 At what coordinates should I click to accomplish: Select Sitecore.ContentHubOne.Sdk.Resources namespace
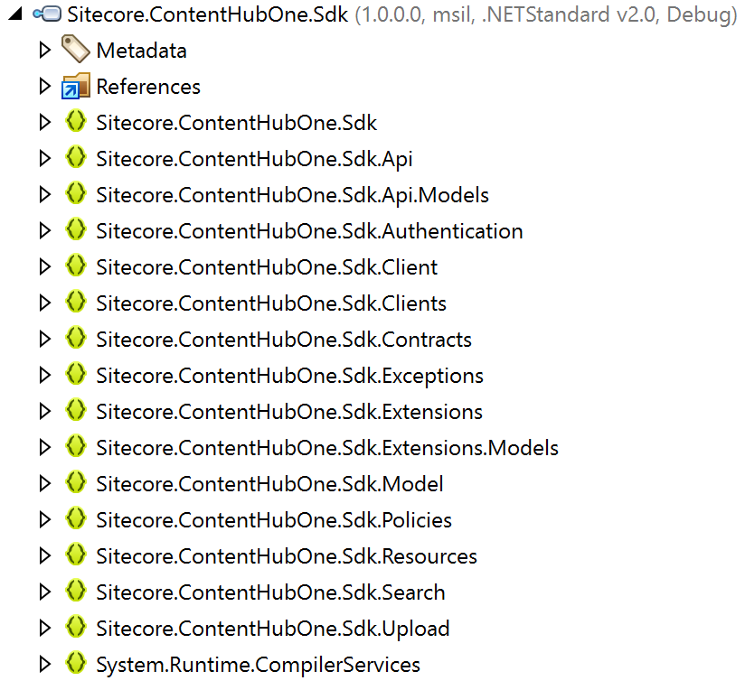(287, 556)
